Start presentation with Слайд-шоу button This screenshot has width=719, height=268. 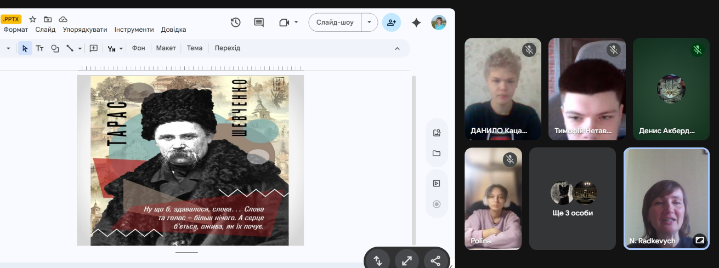point(335,22)
